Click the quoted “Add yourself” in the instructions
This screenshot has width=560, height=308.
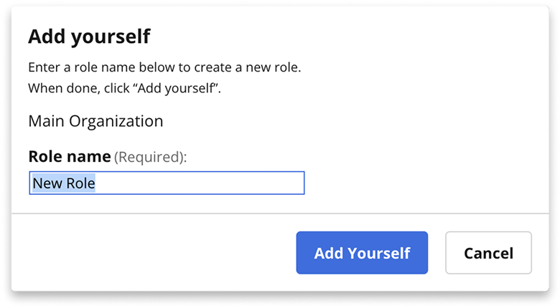(176, 88)
